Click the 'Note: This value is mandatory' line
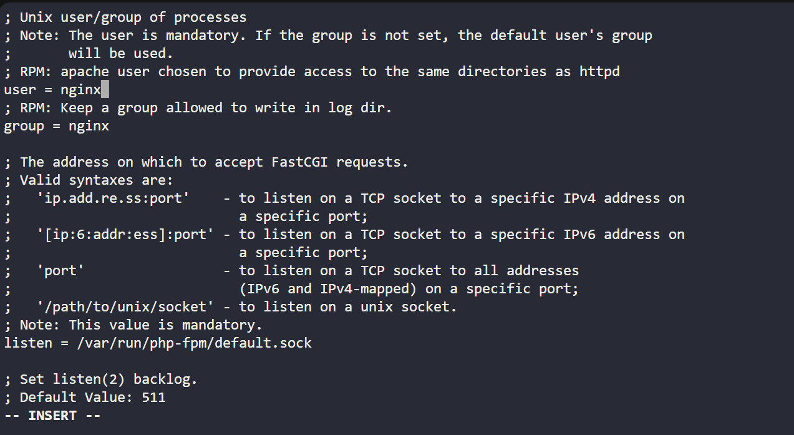 pyautogui.click(x=133, y=325)
